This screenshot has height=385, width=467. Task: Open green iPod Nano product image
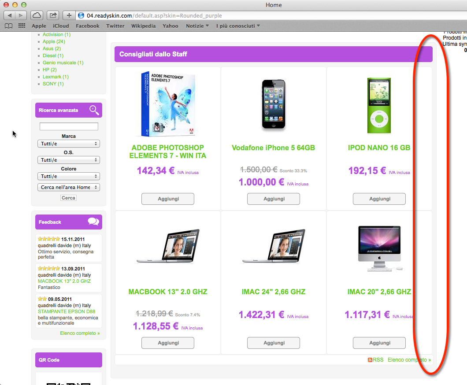click(x=379, y=105)
